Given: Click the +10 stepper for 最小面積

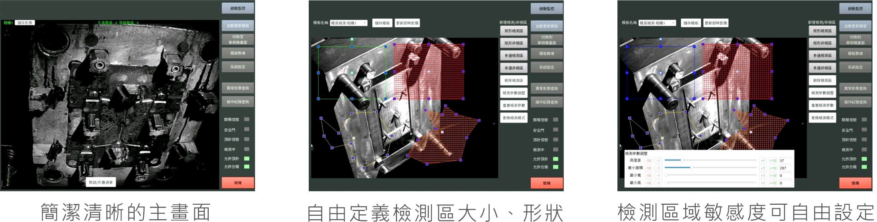Looking at the screenshot, I should pyautogui.click(x=773, y=168).
